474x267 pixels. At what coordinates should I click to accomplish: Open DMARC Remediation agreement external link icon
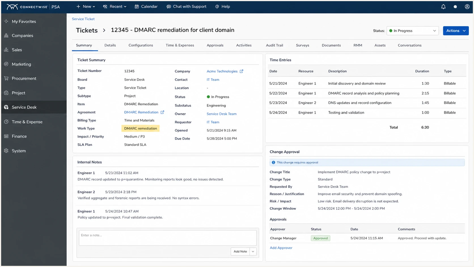[x=162, y=112]
